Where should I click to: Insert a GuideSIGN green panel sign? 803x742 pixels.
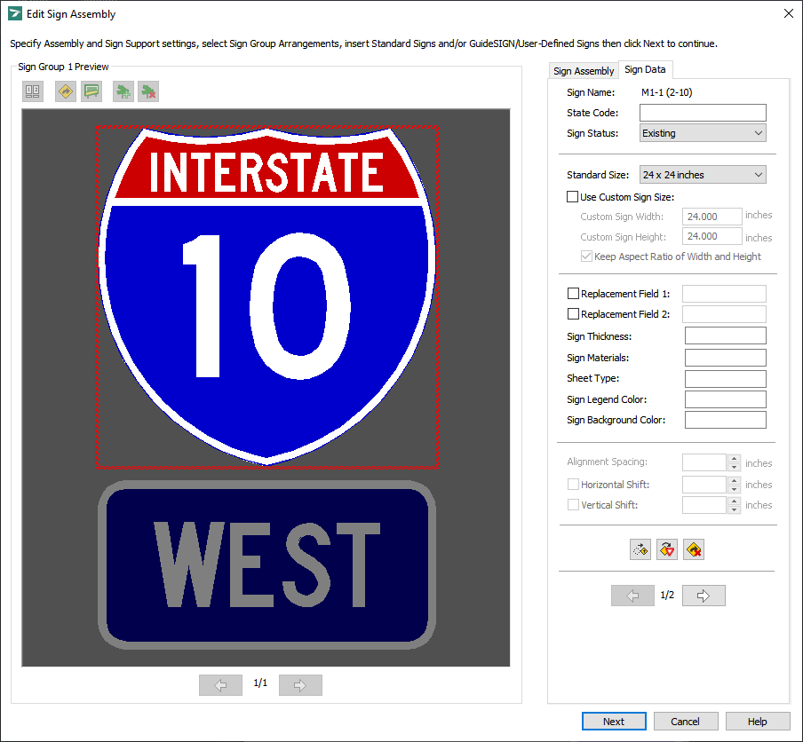pos(91,91)
